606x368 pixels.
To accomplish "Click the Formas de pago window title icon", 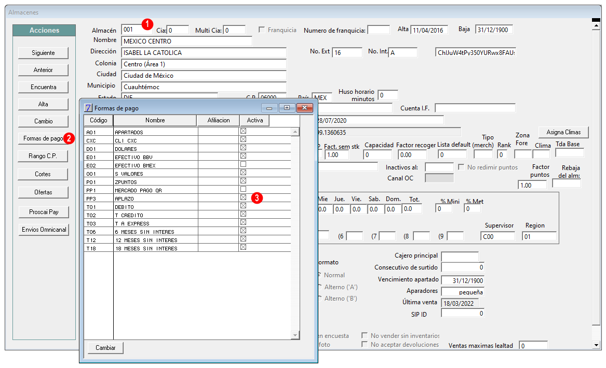I will pyautogui.click(x=88, y=108).
